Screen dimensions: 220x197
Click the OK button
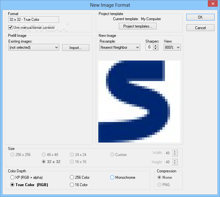200,17
